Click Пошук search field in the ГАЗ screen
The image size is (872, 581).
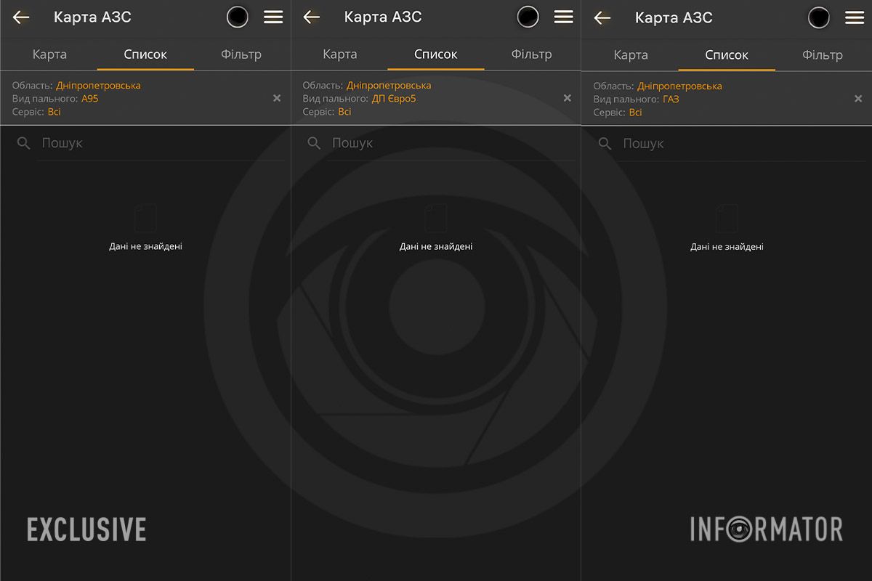point(741,144)
